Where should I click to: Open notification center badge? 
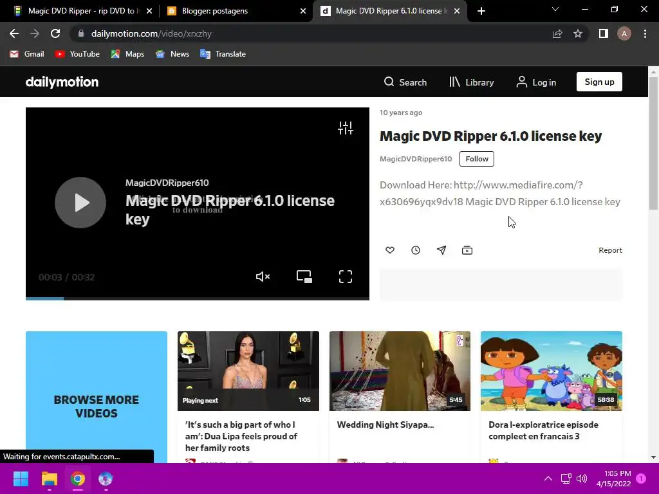point(641,479)
